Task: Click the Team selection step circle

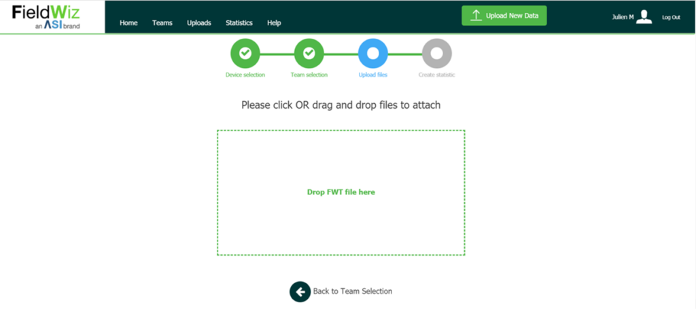Action: point(309,53)
